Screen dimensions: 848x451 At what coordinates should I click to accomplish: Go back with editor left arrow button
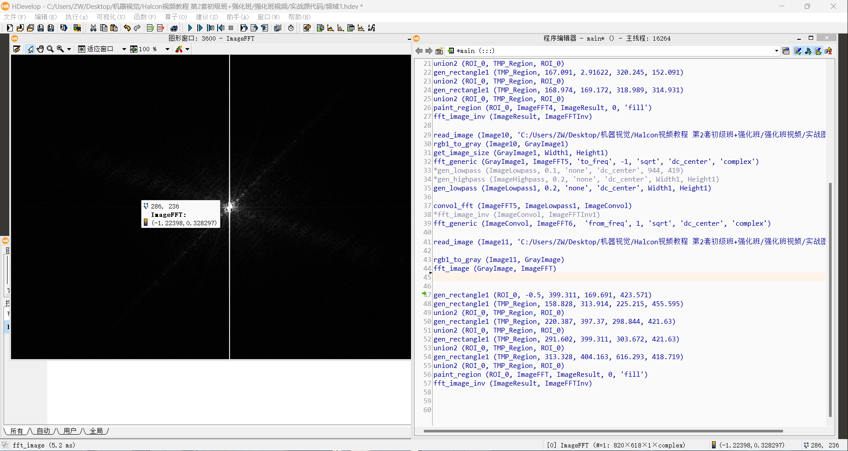click(x=419, y=51)
